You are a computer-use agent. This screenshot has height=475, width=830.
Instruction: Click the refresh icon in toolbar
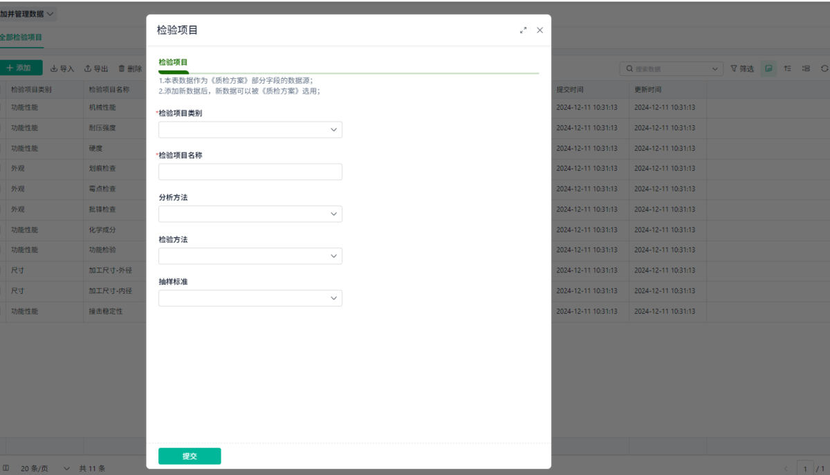click(x=824, y=68)
